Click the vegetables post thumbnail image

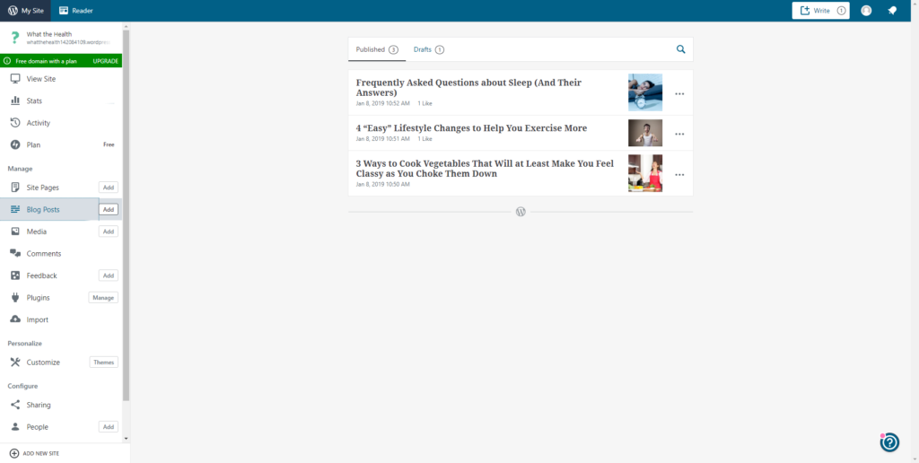(x=645, y=173)
